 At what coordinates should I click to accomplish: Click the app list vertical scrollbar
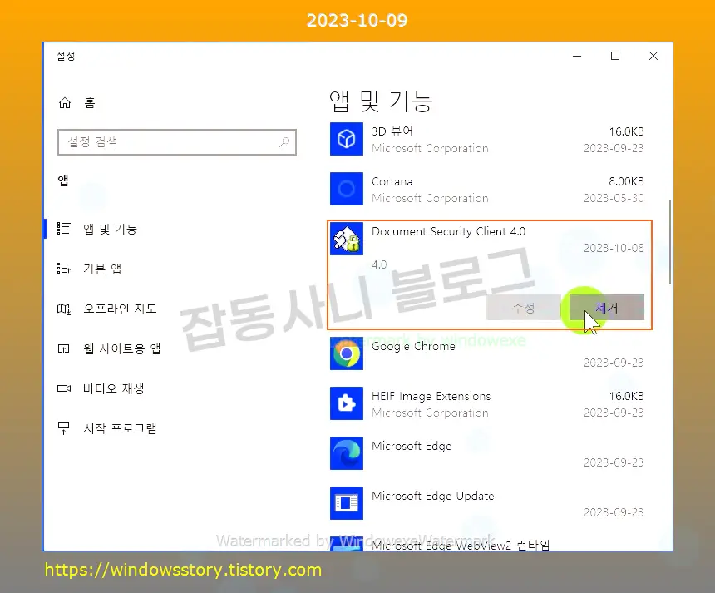tap(670, 242)
